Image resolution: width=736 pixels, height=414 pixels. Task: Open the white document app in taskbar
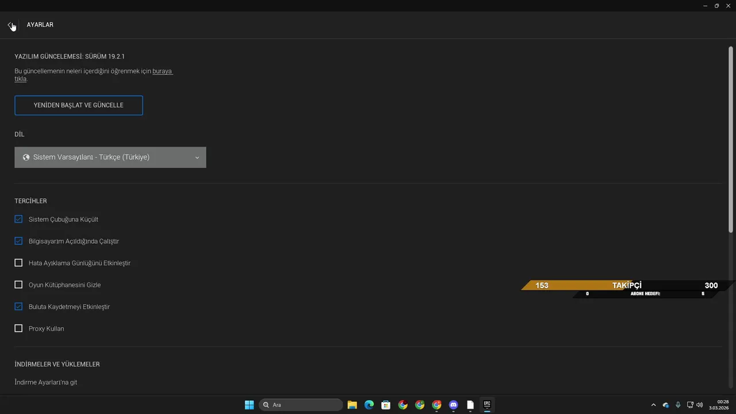tap(470, 405)
